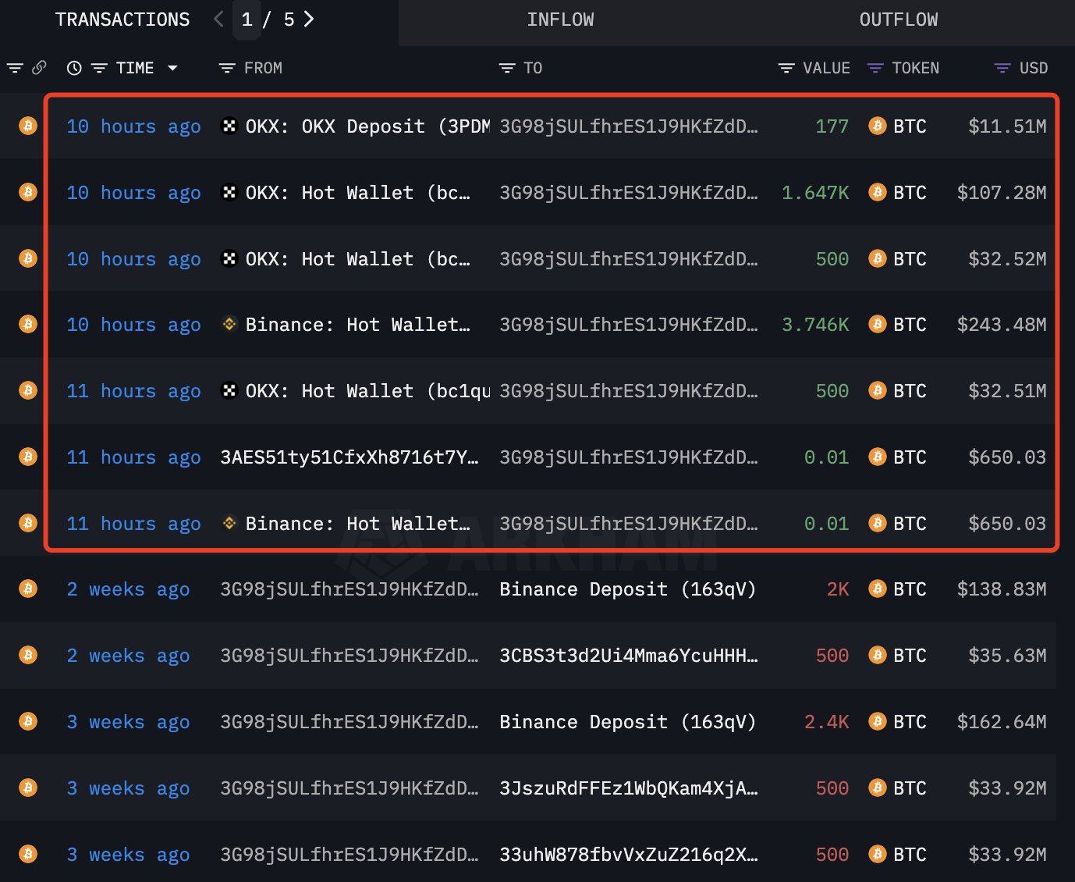The image size is (1075, 882).
Task: Open the timestamp link in 3.746K BTC row
Action: 133,325
